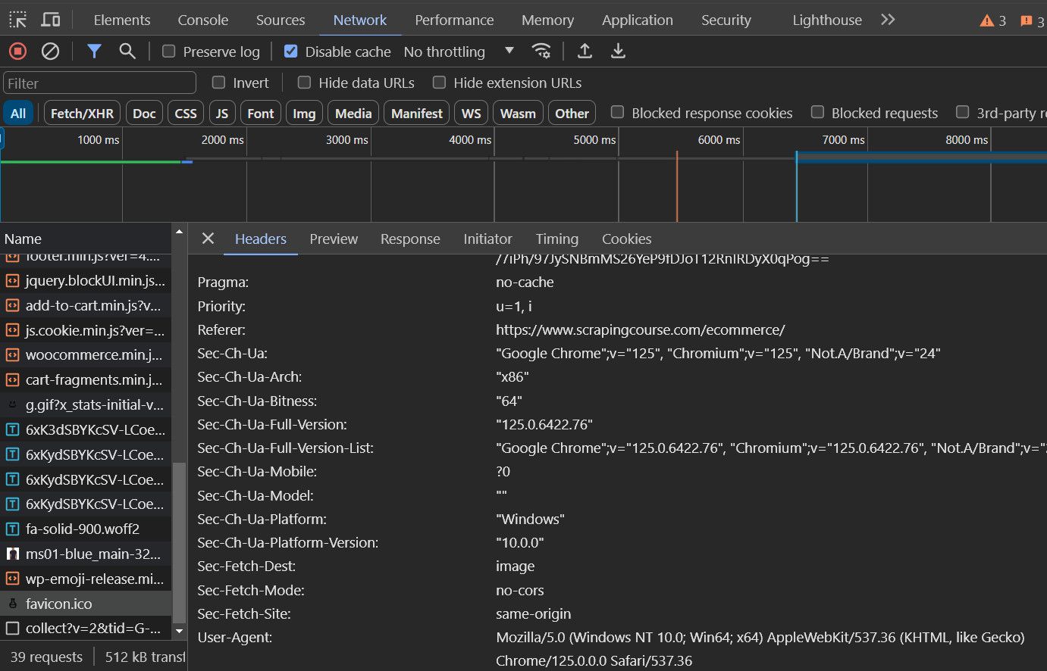Screen dimensions: 1047x671
Task: Select wp-emoji-release.min.js request
Action: point(86,579)
